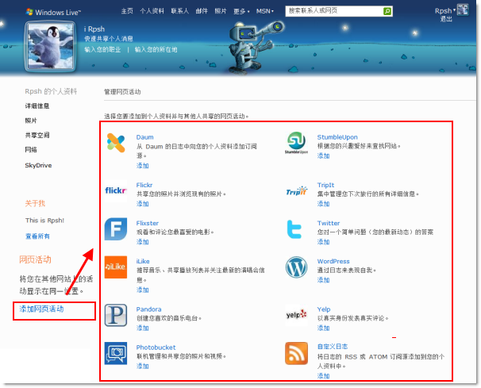Image resolution: width=481 pixels, height=388 pixels.
Task: Click 添加 under Flixster
Action: pos(142,242)
